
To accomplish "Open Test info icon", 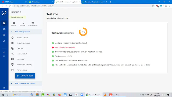I will pos(14,23).
